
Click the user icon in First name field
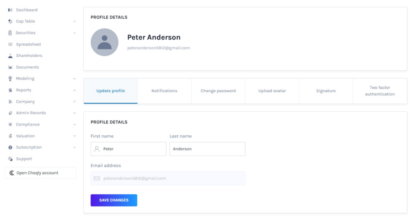[x=97, y=149]
